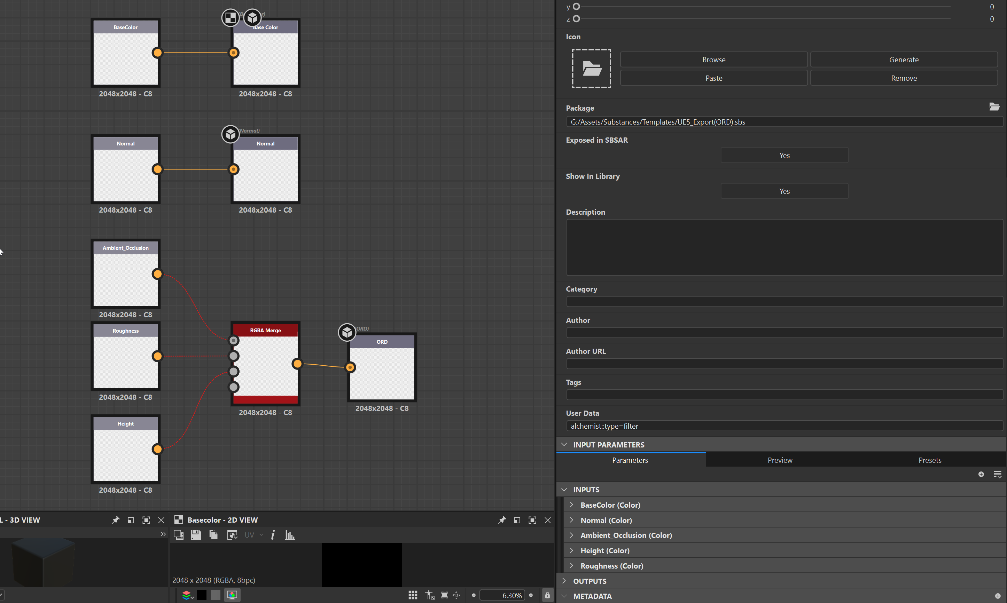Open the package location folder icon

pos(995,107)
